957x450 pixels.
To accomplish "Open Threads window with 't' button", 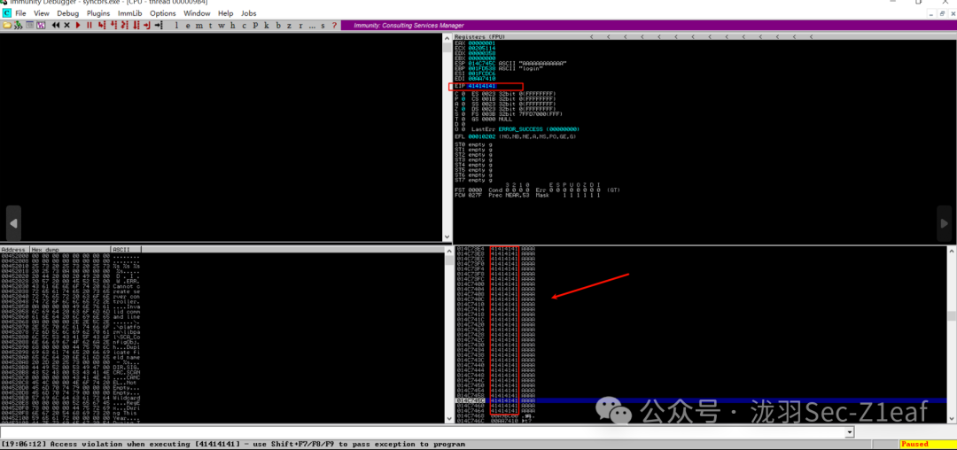I will point(210,25).
